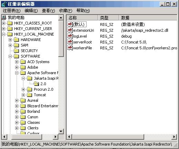Expand the Procrun 2.0 key
This screenshot has height=149, width=179.
coord(23,89)
